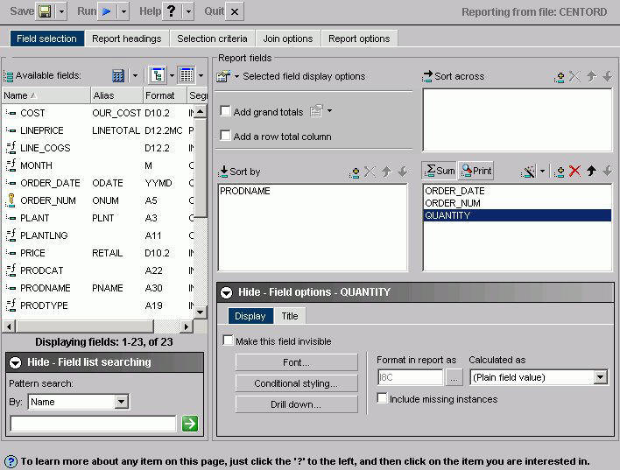Screen dimensions: 620x470
Task: Click the Quit X icon
Action: 235,11
